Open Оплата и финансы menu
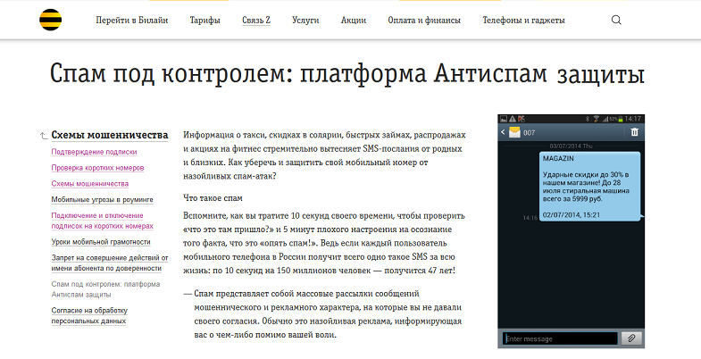 (x=424, y=21)
